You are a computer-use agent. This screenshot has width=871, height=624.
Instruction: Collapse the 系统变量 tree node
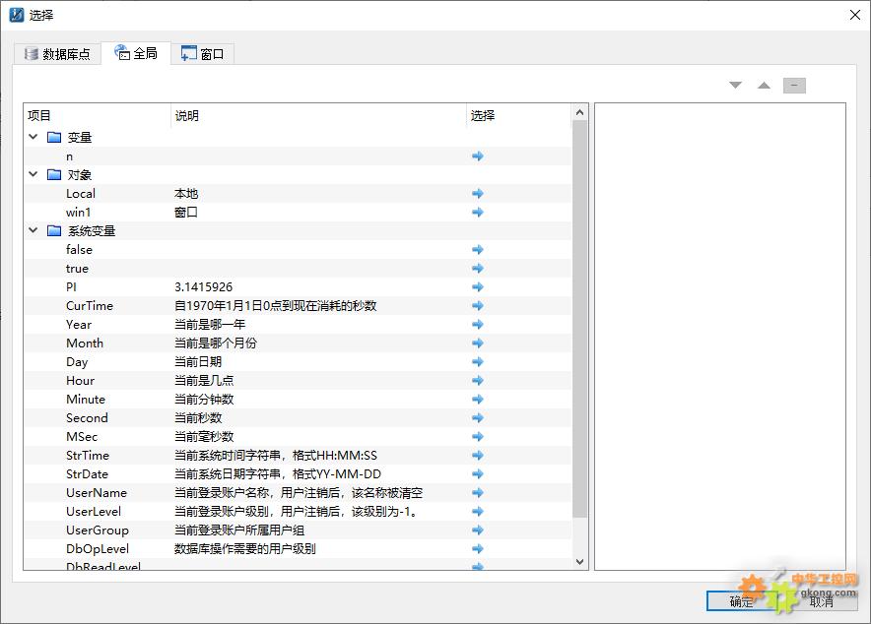click(x=33, y=230)
